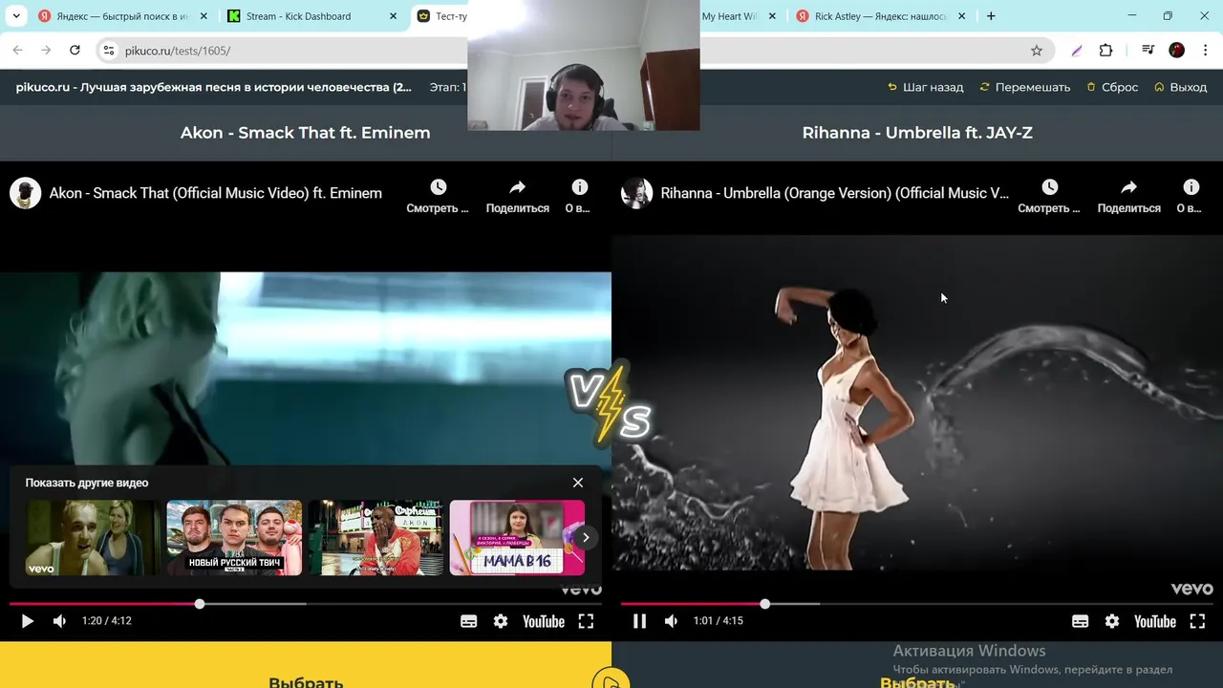Click 'Перемешать' shuffle button
The image size is (1223, 688).
[x=1025, y=87]
